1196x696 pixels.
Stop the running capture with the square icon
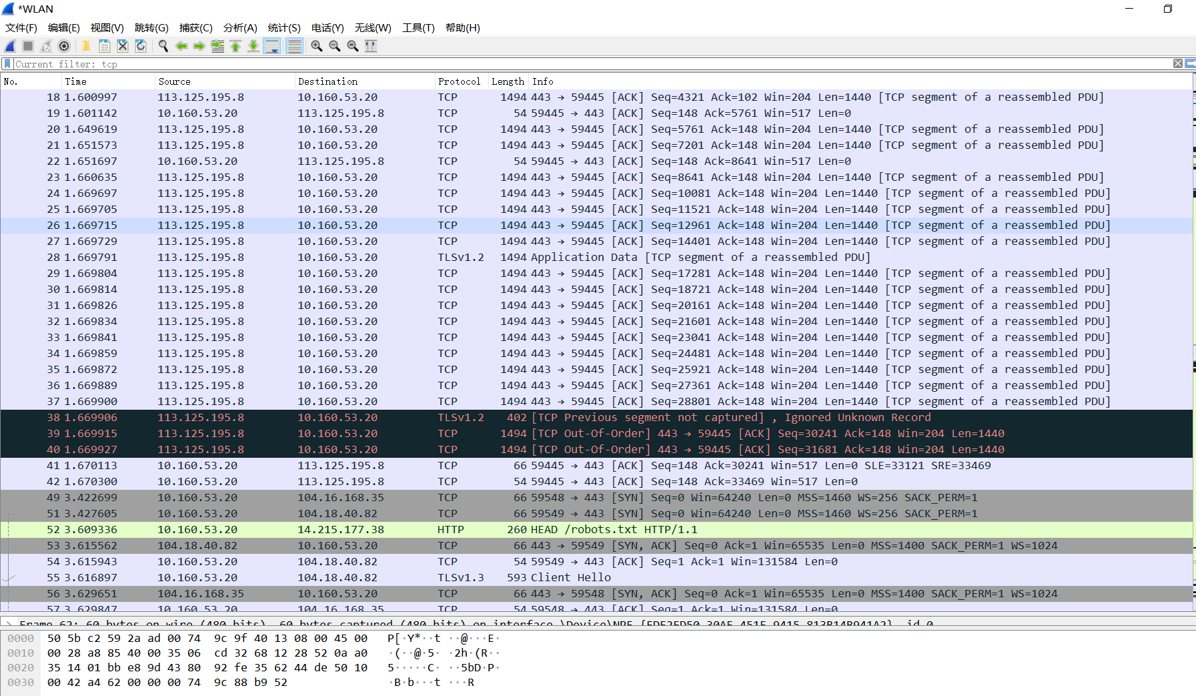click(x=28, y=46)
